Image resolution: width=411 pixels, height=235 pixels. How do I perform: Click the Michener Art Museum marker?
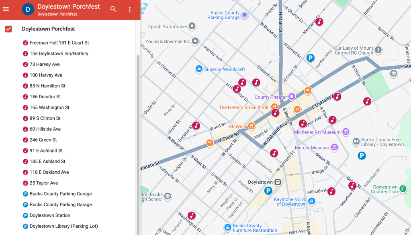346,132
